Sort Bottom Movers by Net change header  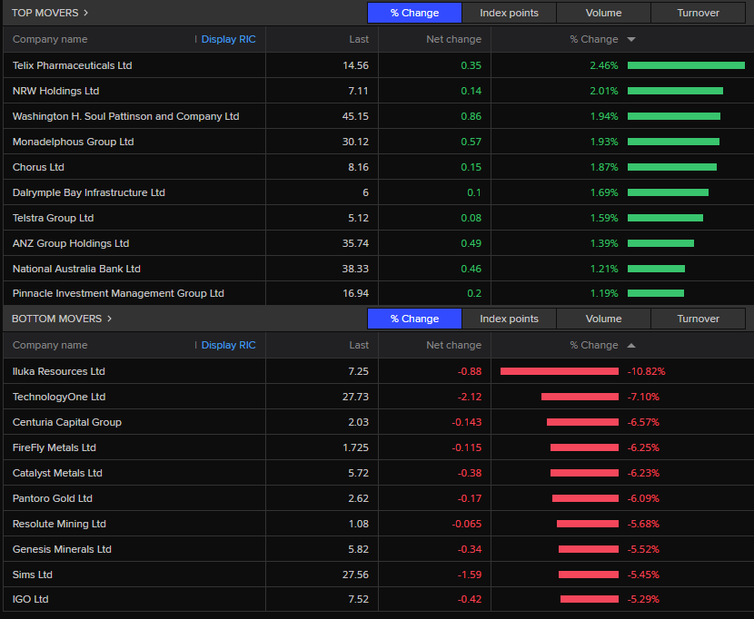tap(453, 345)
